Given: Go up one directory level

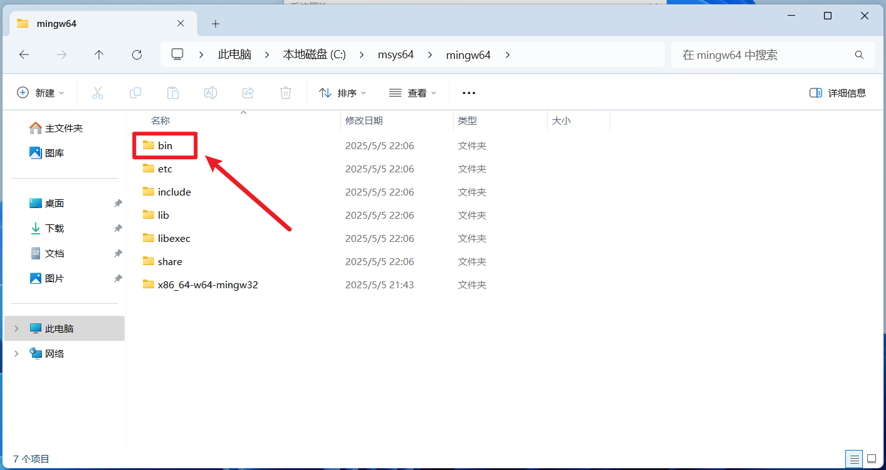Looking at the screenshot, I should pyautogui.click(x=99, y=55).
